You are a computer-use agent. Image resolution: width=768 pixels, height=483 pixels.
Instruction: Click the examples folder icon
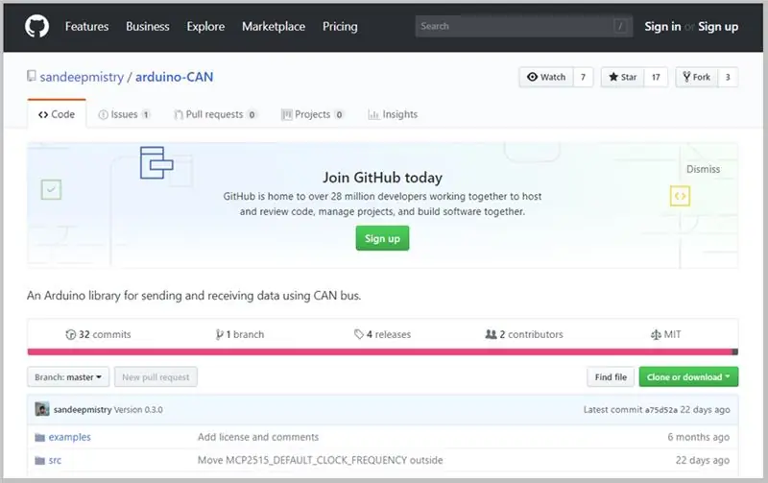click(x=39, y=437)
